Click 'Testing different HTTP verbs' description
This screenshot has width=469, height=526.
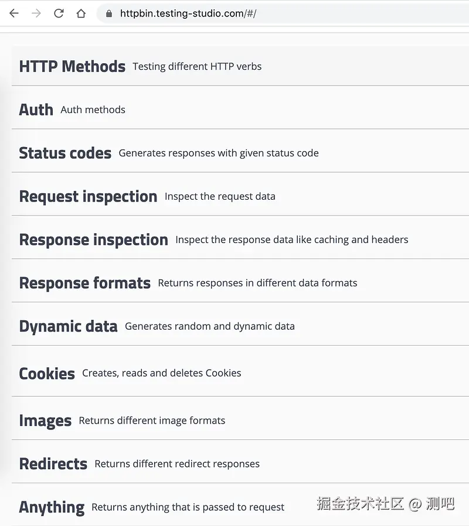(x=197, y=67)
